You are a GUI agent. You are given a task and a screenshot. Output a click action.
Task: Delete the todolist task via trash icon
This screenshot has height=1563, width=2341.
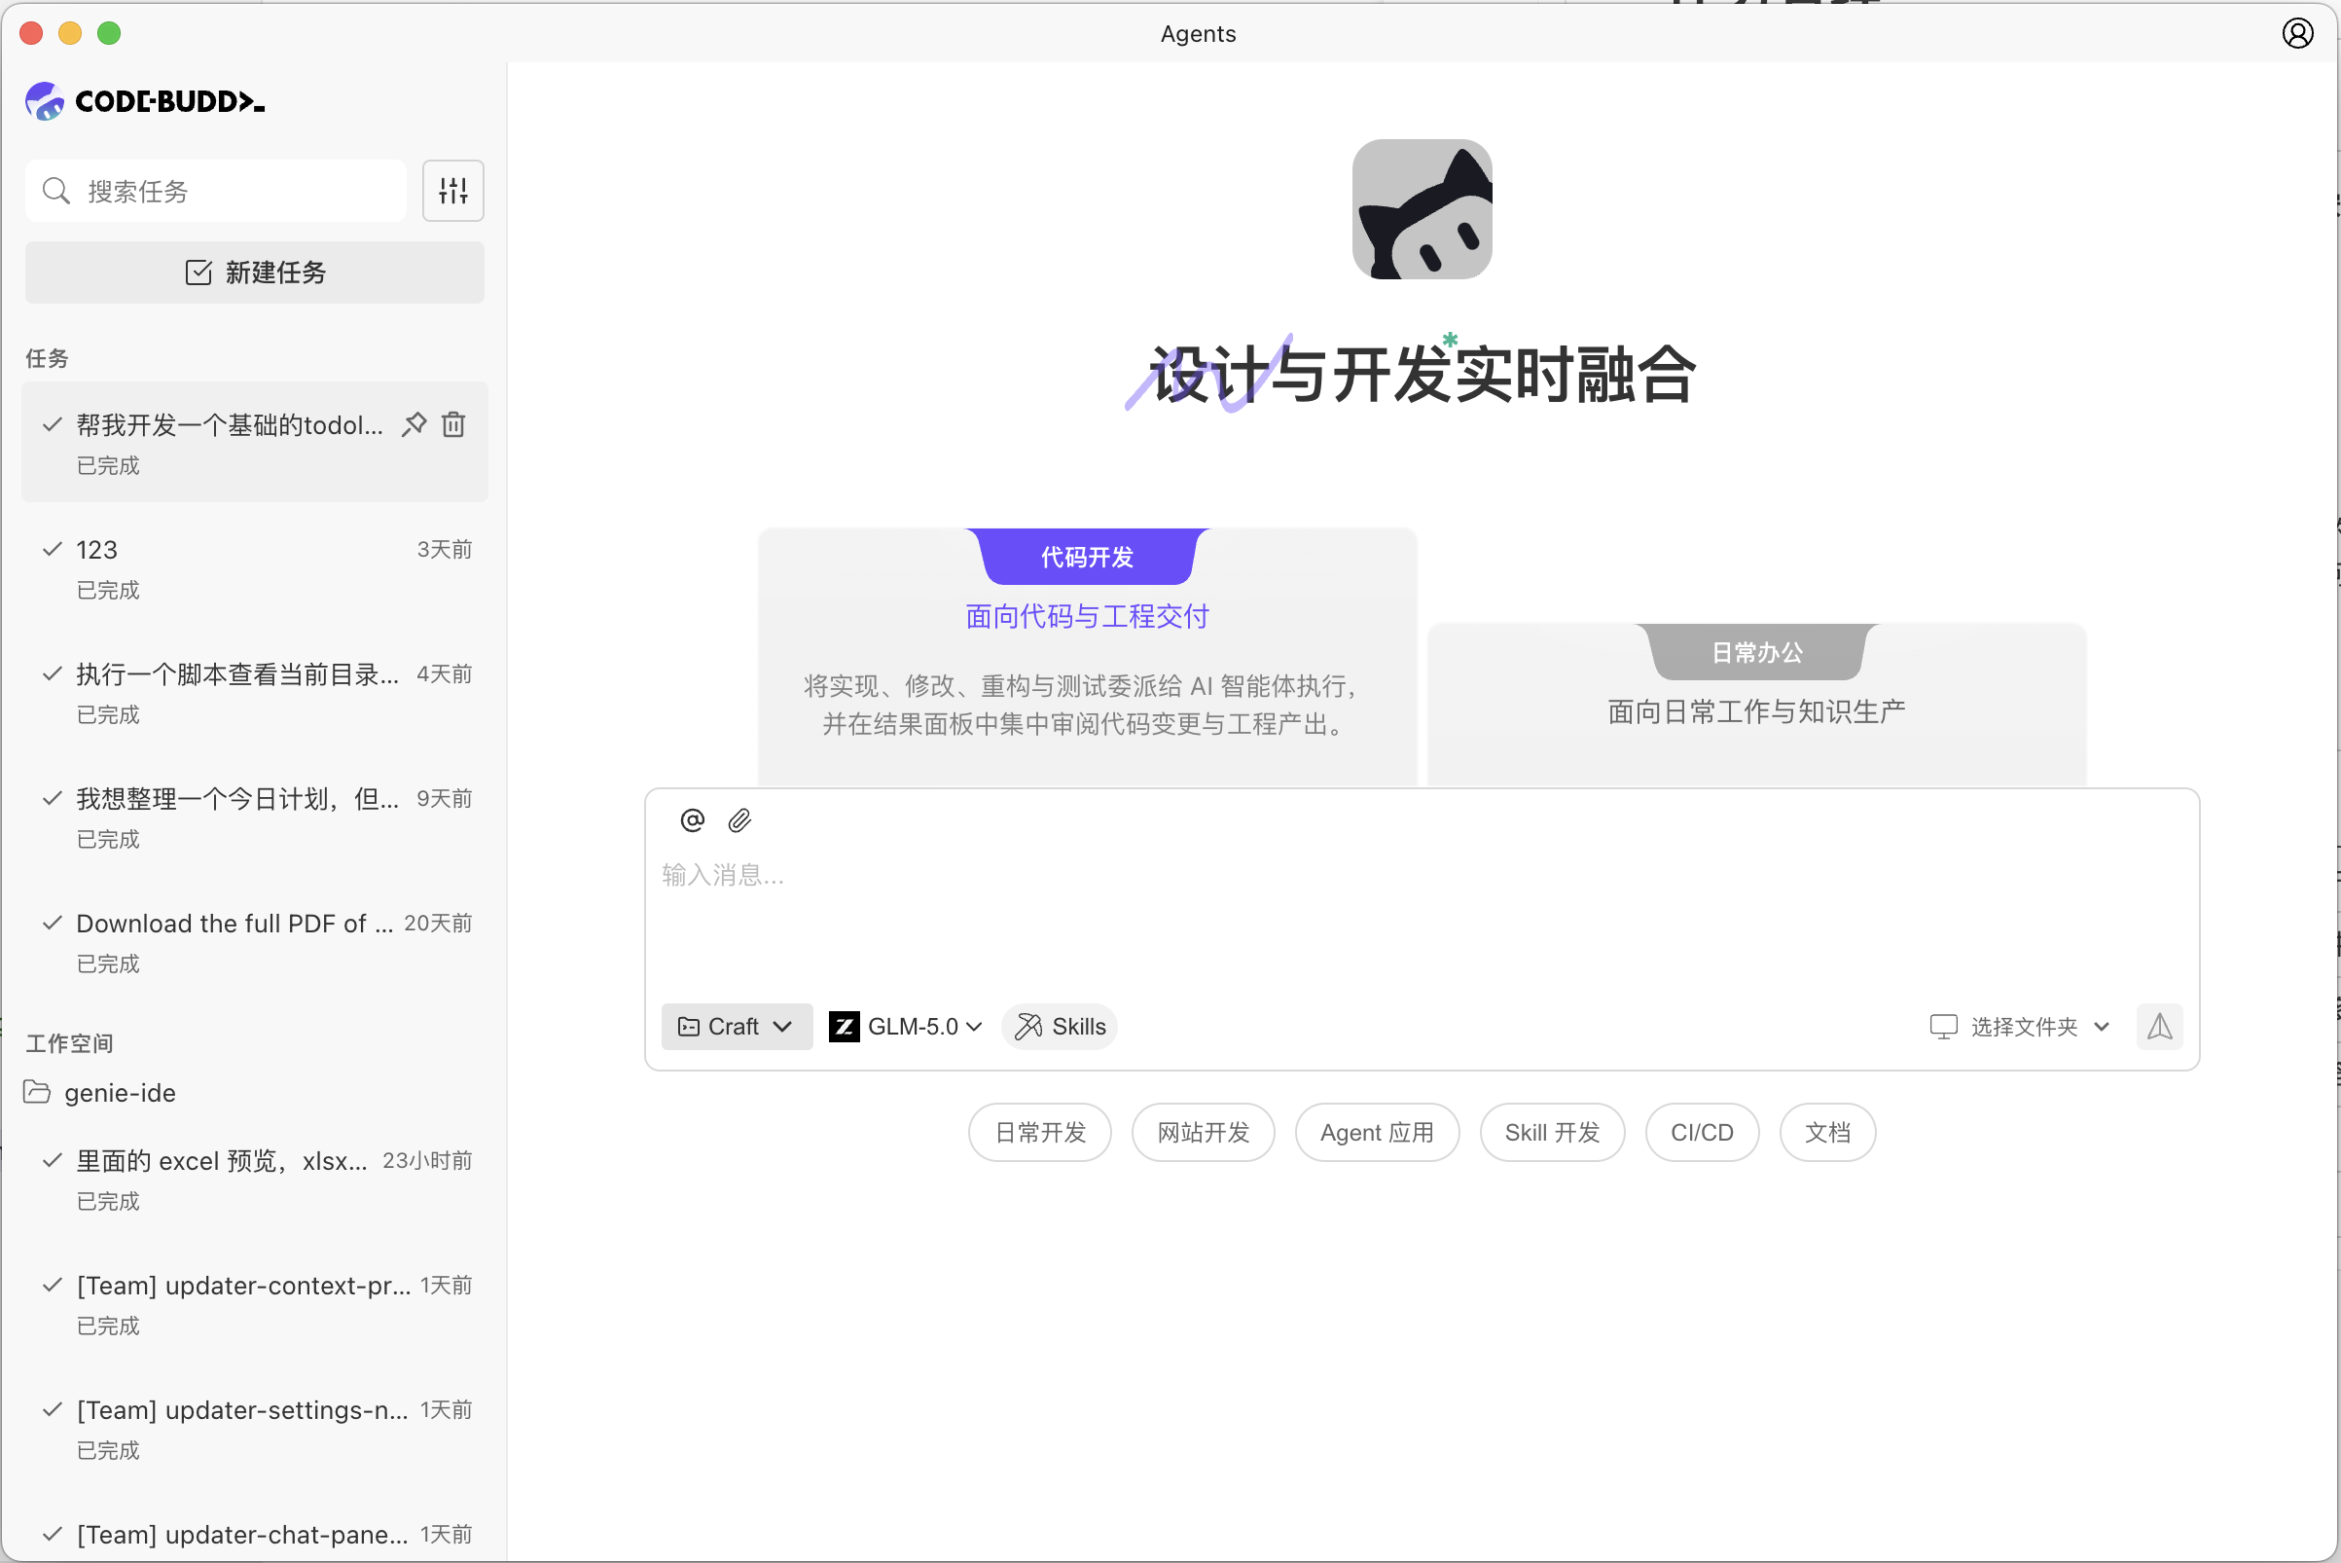453,423
